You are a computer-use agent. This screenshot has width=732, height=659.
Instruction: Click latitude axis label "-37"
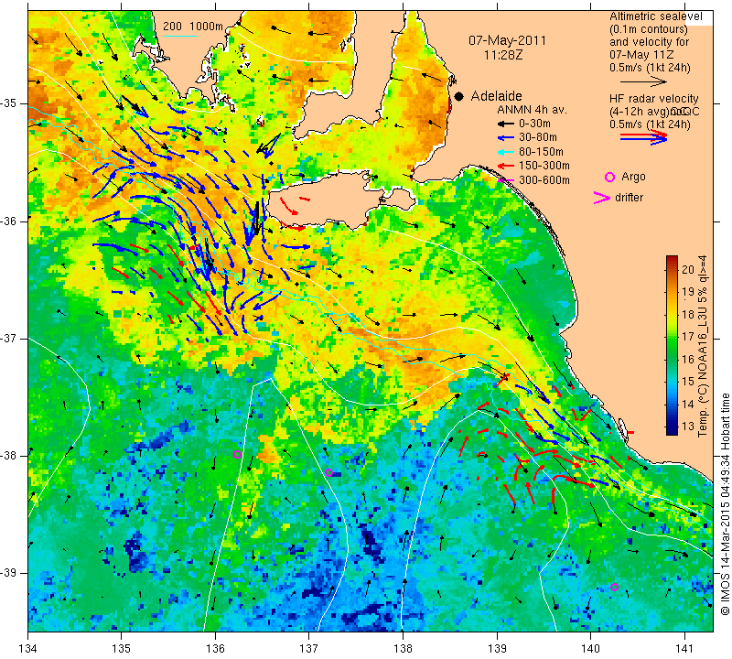coord(10,338)
